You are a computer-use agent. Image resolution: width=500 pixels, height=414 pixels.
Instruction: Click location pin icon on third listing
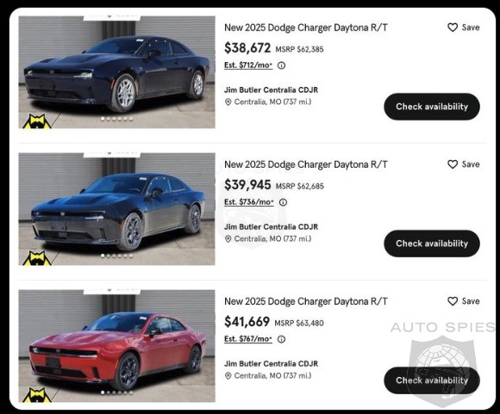(x=228, y=376)
